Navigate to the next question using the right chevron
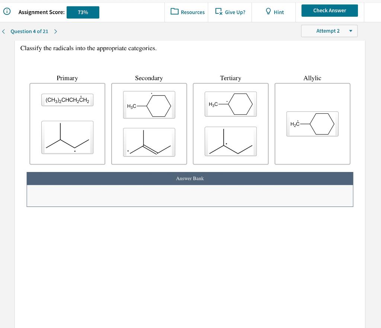381x328 pixels. pyautogui.click(x=55, y=31)
